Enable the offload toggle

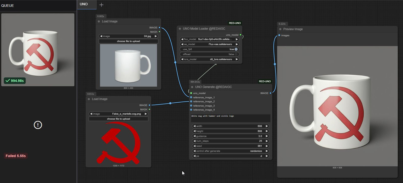pyautogui.click(x=236, y=54)
